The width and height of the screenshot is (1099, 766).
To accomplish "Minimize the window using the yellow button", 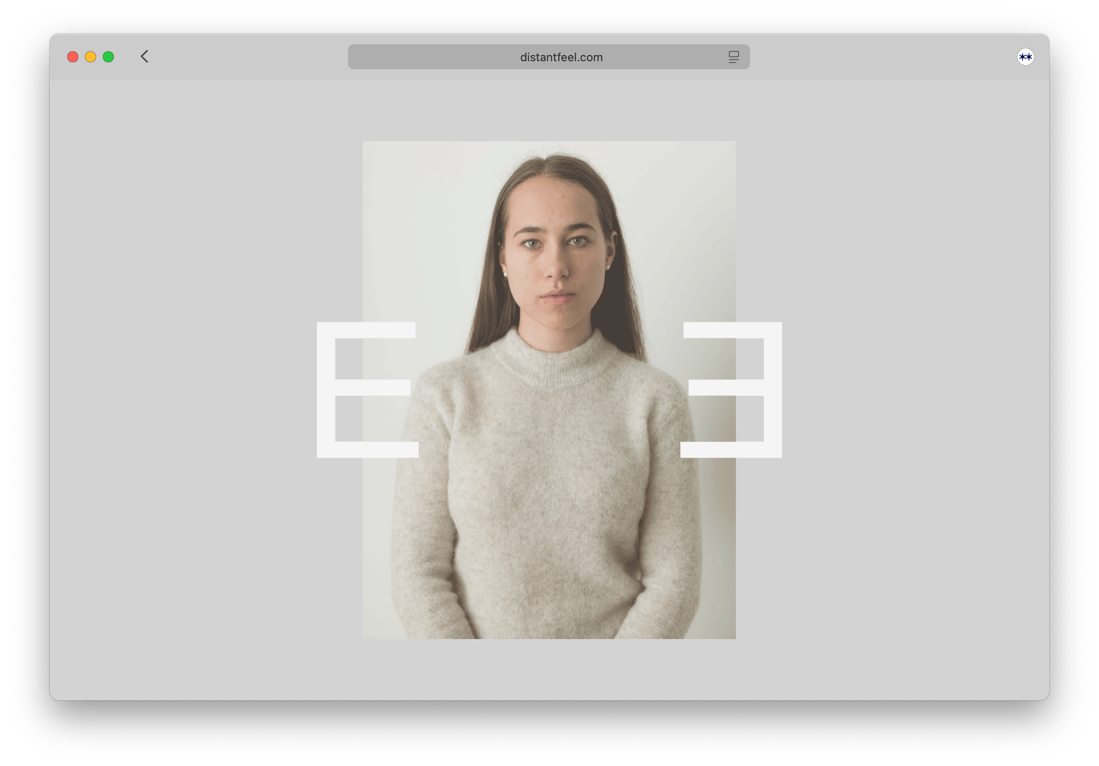I will point(91,57).
